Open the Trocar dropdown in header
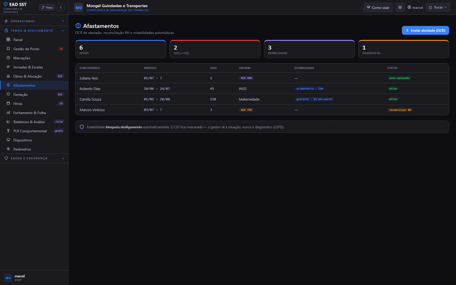Image resolution: width=456 pixels, height=285 pixels. click(x=438, y=7)
